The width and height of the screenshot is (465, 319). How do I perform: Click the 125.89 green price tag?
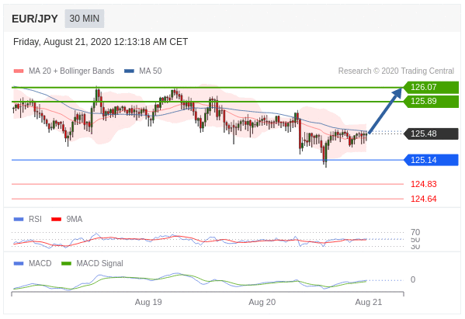tap(431, 102)
